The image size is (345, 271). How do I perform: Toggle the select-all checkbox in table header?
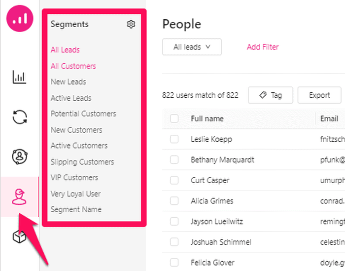point(174,118)
